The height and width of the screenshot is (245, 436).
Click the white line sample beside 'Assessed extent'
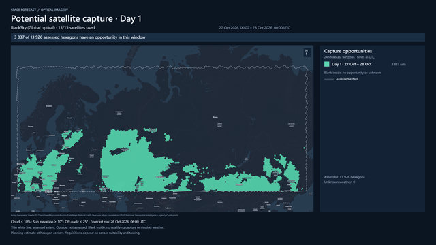[x=329, y=79]
